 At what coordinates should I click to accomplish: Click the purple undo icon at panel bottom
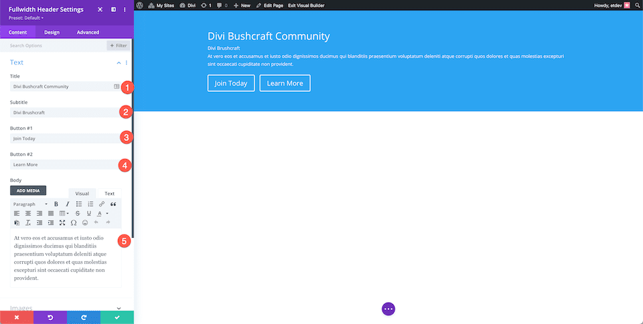50,317
